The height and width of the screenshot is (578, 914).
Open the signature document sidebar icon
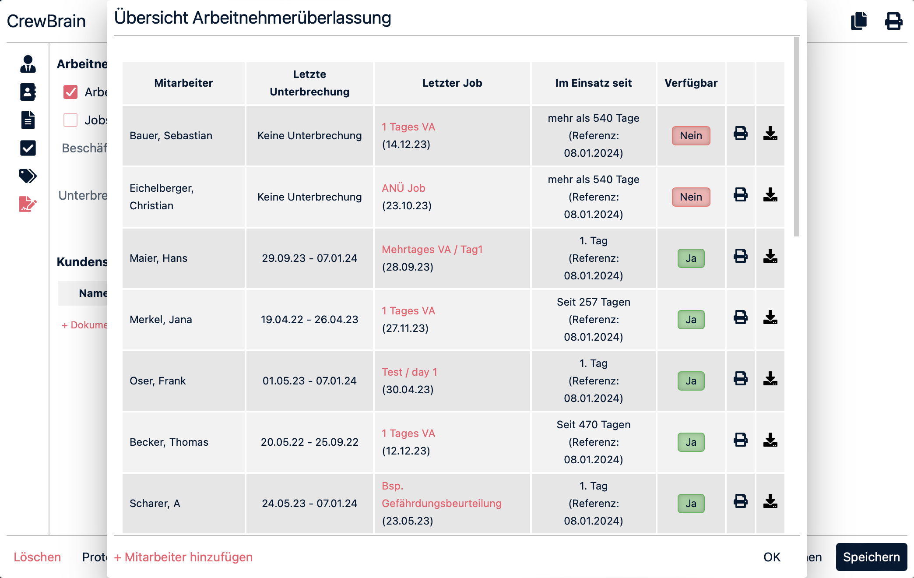[28, 204]
